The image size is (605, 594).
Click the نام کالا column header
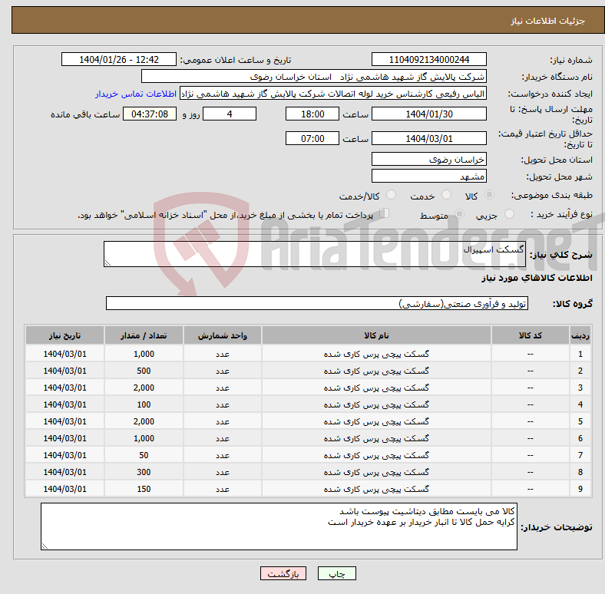pos(376,335)
